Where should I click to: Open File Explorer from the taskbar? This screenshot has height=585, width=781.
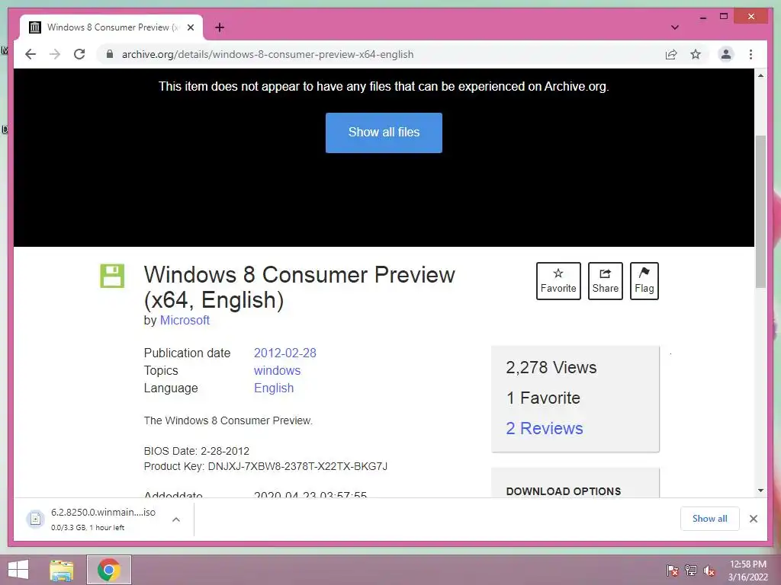pos(62,570)
